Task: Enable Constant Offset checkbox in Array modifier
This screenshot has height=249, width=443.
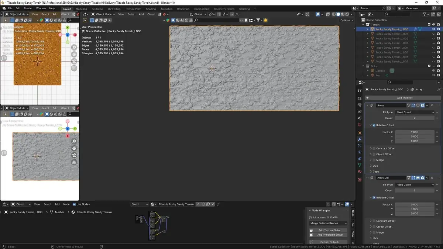Action: point(374,149)
